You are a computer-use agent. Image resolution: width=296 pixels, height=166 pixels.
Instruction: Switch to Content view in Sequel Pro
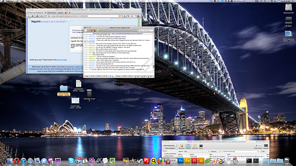click(188, 146)
